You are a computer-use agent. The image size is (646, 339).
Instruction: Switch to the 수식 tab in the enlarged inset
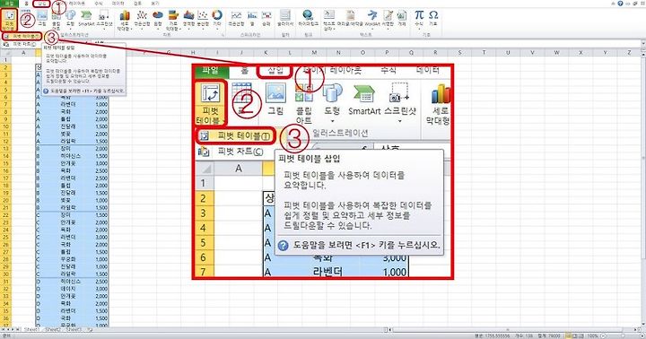[x=388, y=71]
